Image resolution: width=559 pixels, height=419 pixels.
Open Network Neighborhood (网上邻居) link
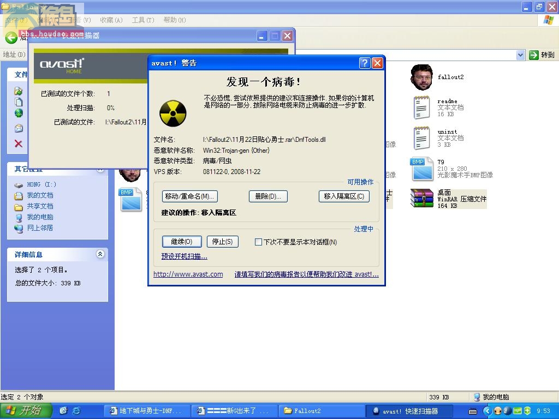pos(40,228)
